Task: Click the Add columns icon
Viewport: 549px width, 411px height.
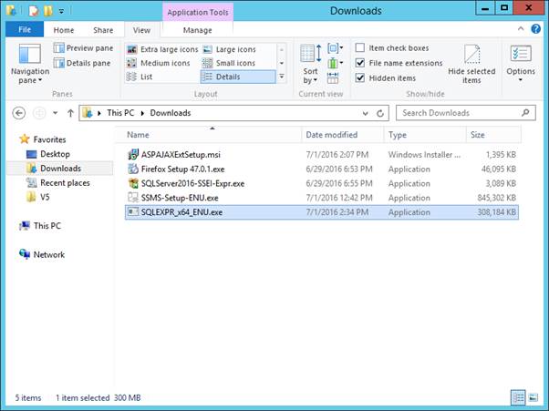Action: 335,63
